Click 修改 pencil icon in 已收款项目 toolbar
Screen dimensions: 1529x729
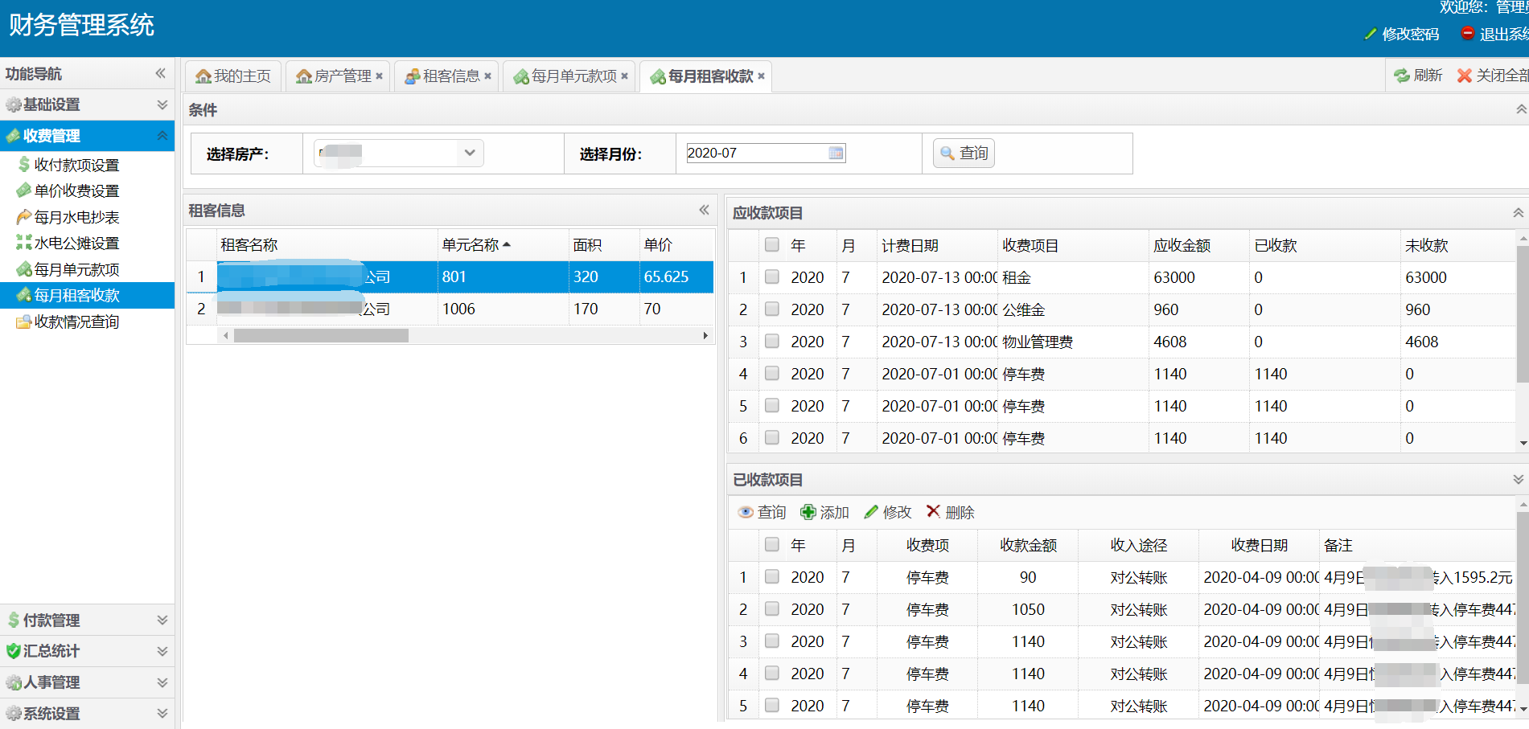(887, 512)
